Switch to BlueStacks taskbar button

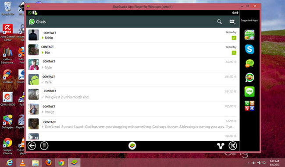[x=74, y=163]
